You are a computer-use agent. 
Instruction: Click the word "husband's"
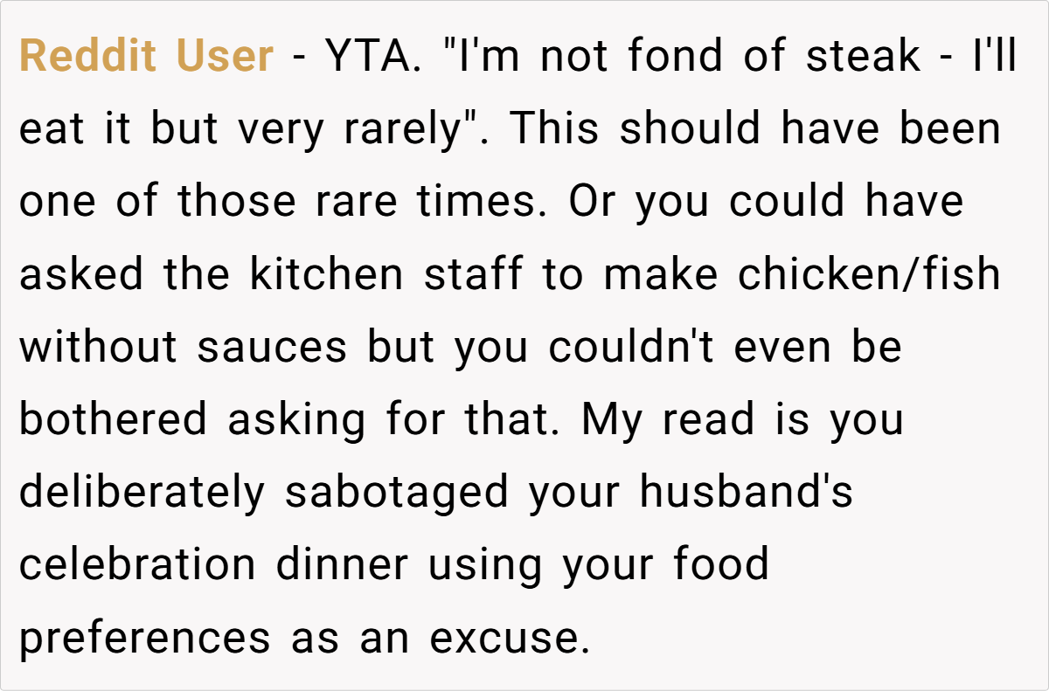tap(747, 492)
